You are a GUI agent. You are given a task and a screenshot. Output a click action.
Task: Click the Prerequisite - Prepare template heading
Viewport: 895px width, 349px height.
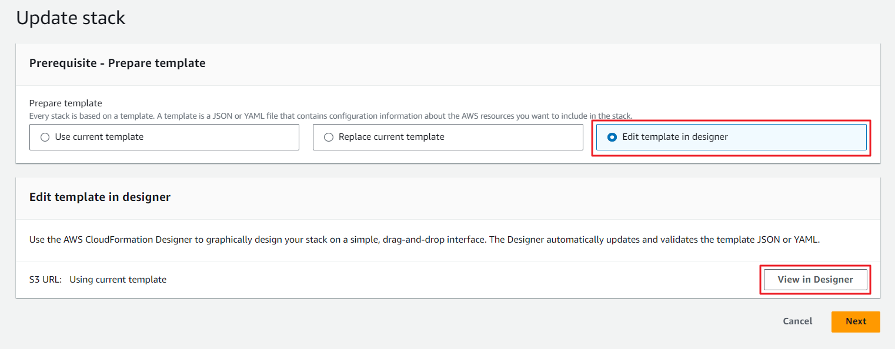tap(117, 63)
